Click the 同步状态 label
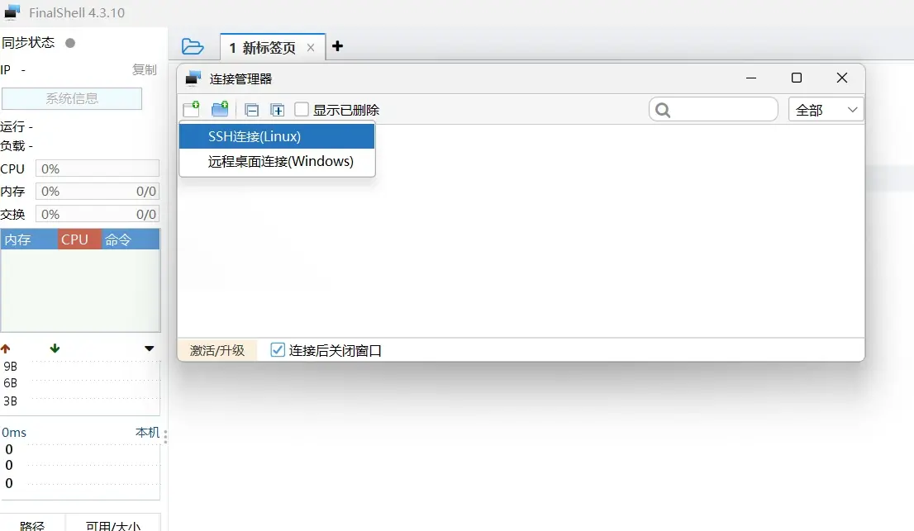This screenshot has height=531, width=914. 28,42
